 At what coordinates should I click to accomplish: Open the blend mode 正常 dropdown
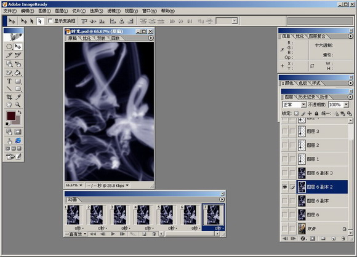click(x=294, y=105)
